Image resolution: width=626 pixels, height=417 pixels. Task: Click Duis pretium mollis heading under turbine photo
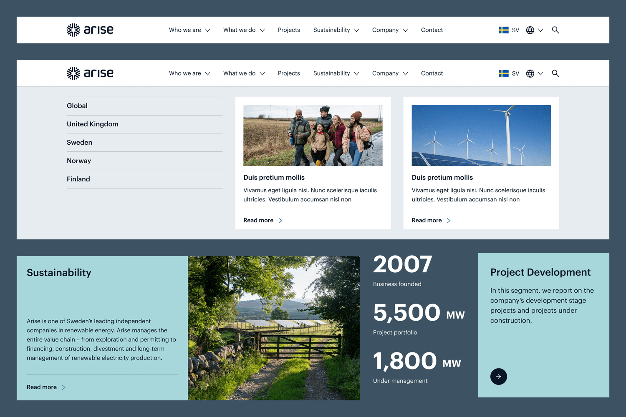442,178
